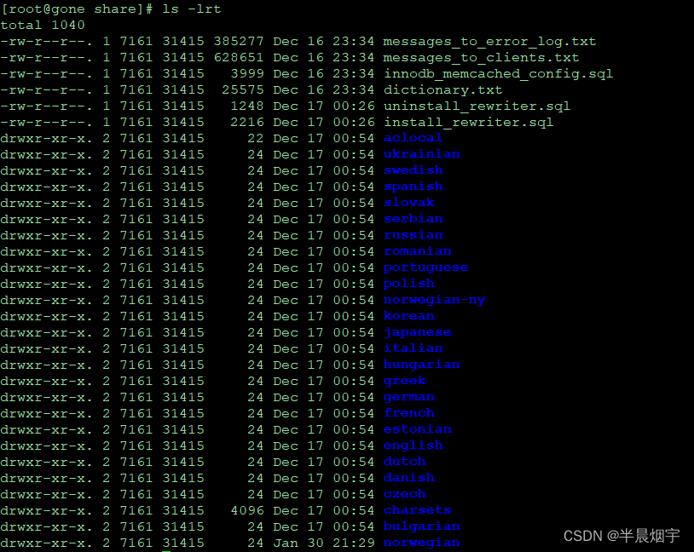The image size is (694, 552).
Task: Click the aclocal directory name
Action: tap(413, 138)
